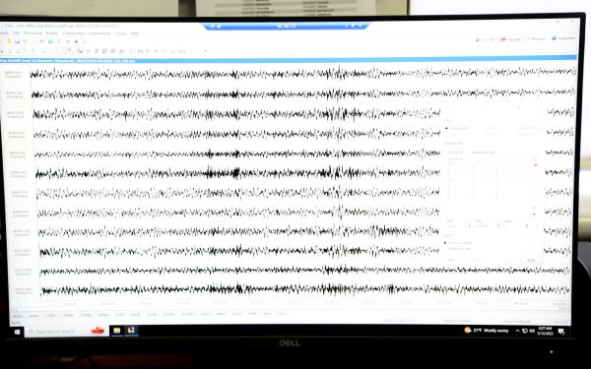Image resolution: width=591 pixels, height=369 pixels.
Task: Open the Configuration menu
Action: tap(74, 33)
